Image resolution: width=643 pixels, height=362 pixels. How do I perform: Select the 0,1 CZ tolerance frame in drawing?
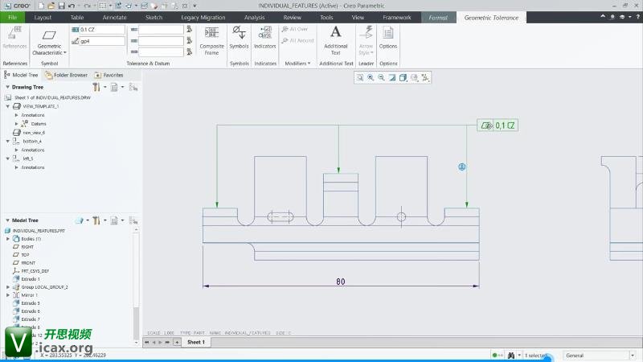click(x=498, y=125)
